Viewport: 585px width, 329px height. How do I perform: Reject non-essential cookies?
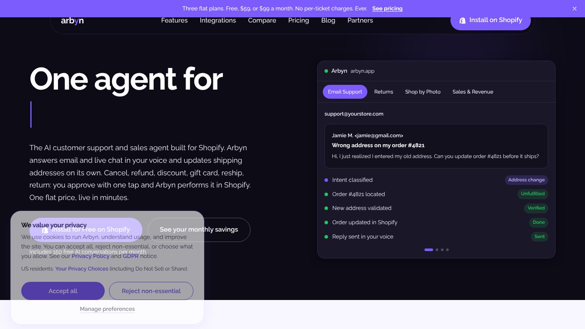click(151, 291)
